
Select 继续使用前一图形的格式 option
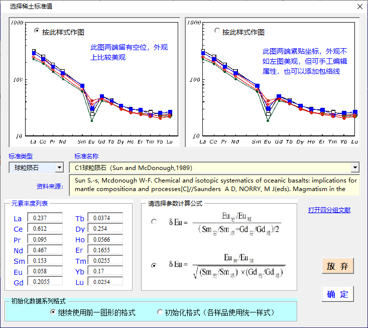tap(53, 312)
